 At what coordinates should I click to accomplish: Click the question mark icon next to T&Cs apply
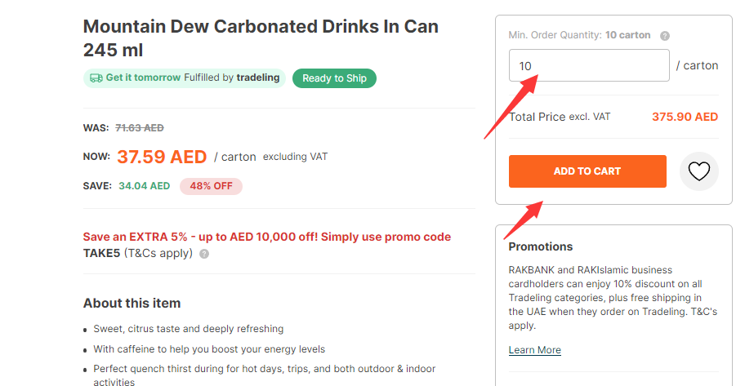click(x=204, y=254)
